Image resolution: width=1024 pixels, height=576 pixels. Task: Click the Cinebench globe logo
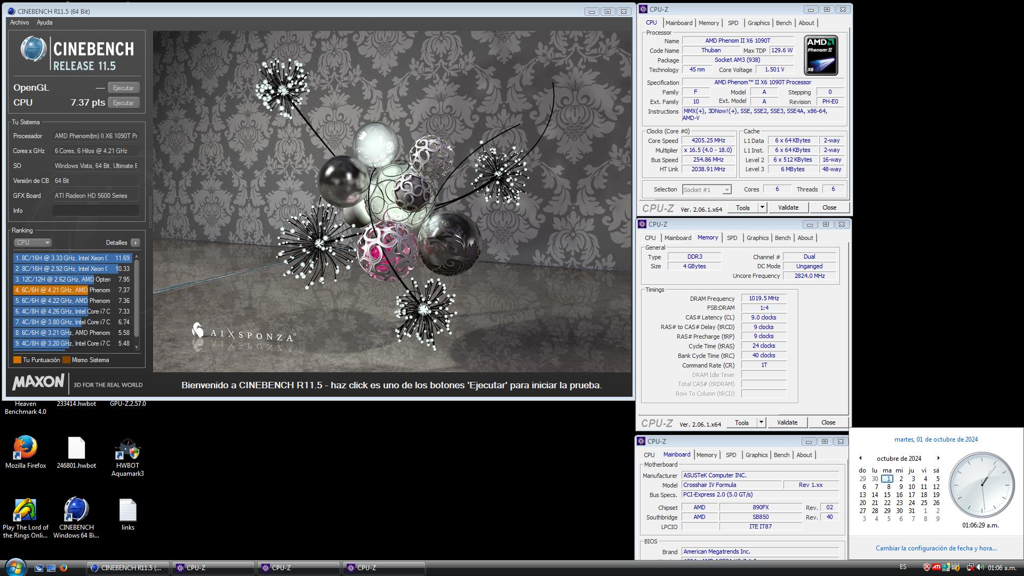tap(33, 49)
